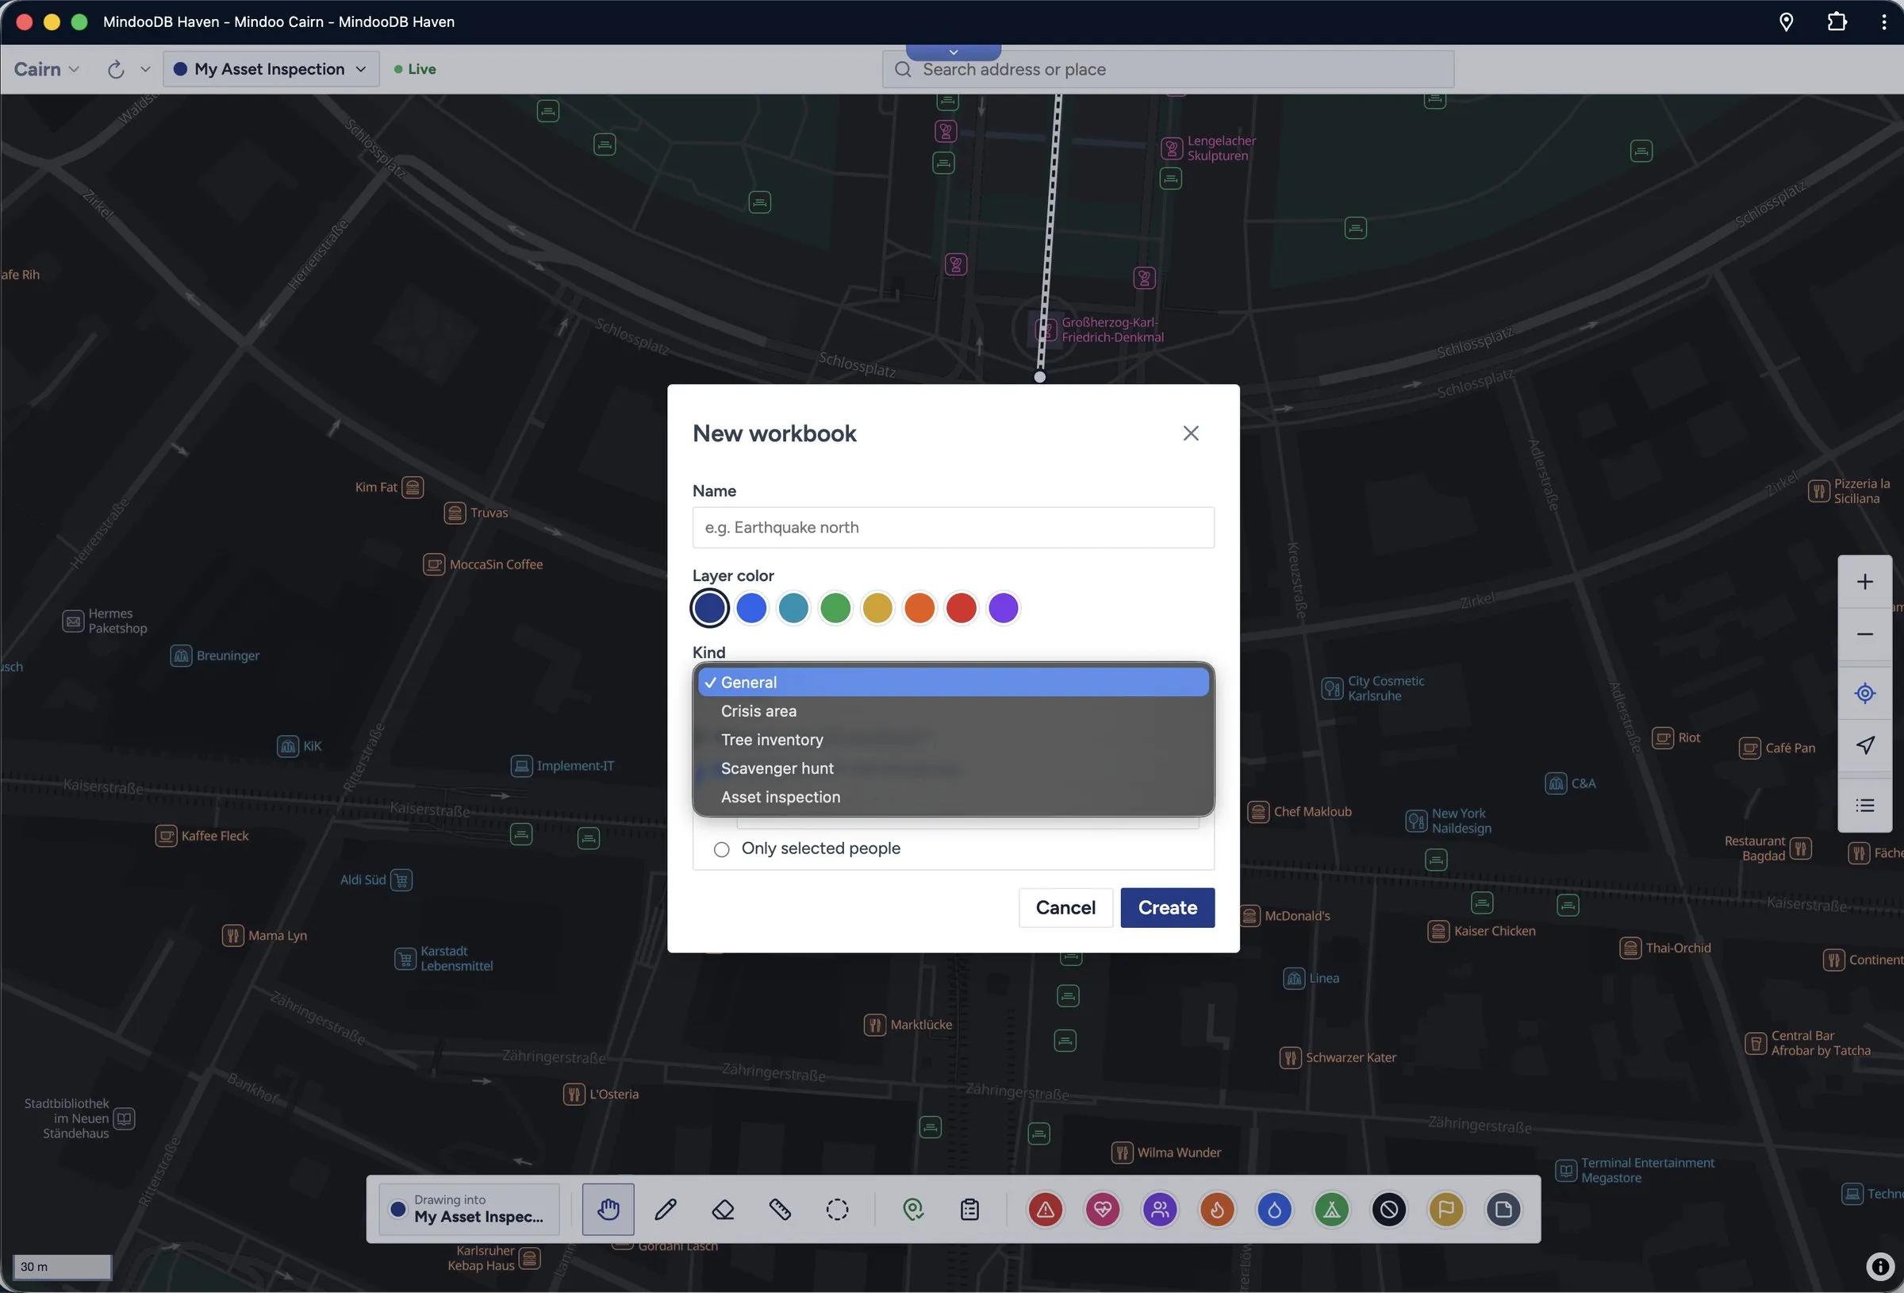Click the navigation arrow compass button
Screen dimensions: 1904x1293
[1864, 745]
